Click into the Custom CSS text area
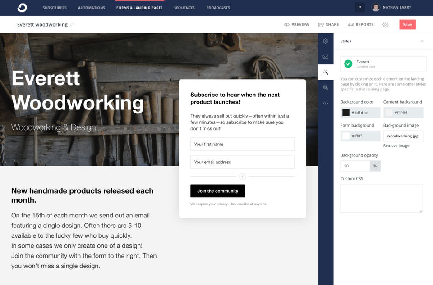Screen dimensions: 433x285 (381, 198)
